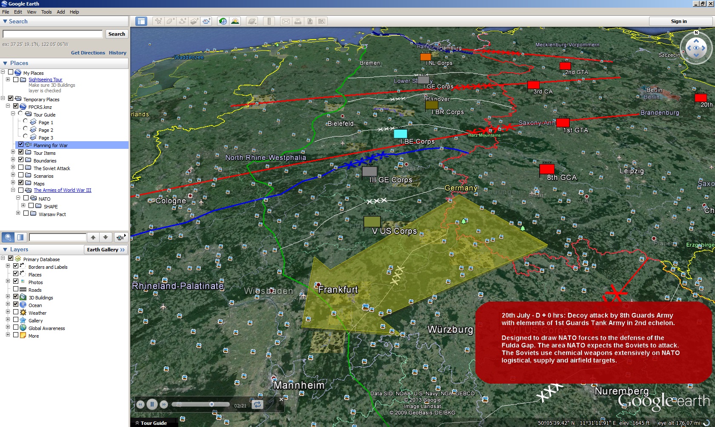Click the Save Image toolbar icon
Viewport: 715px width, 427px height.
310,21
